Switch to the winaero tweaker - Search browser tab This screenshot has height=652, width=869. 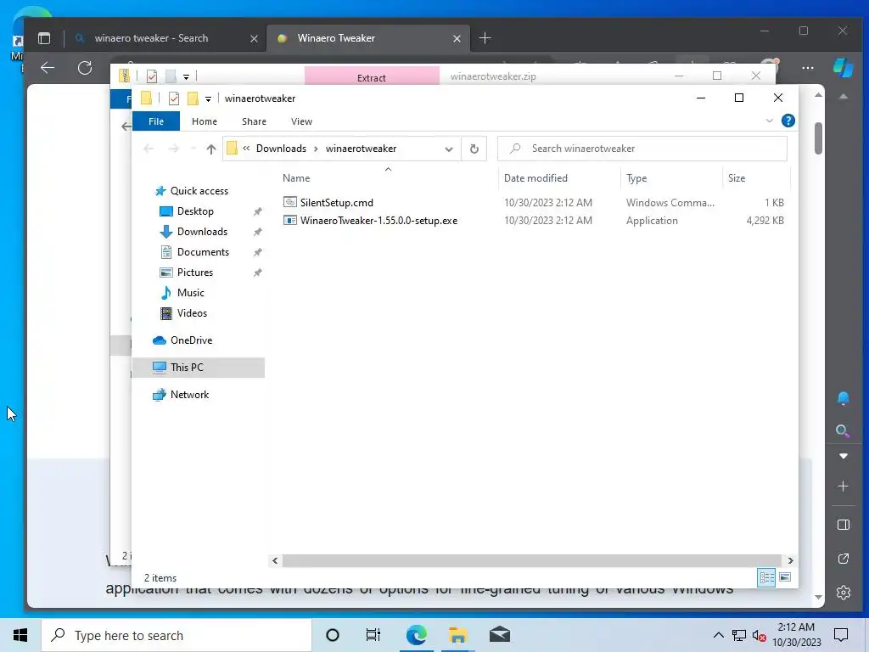[151, 38]
